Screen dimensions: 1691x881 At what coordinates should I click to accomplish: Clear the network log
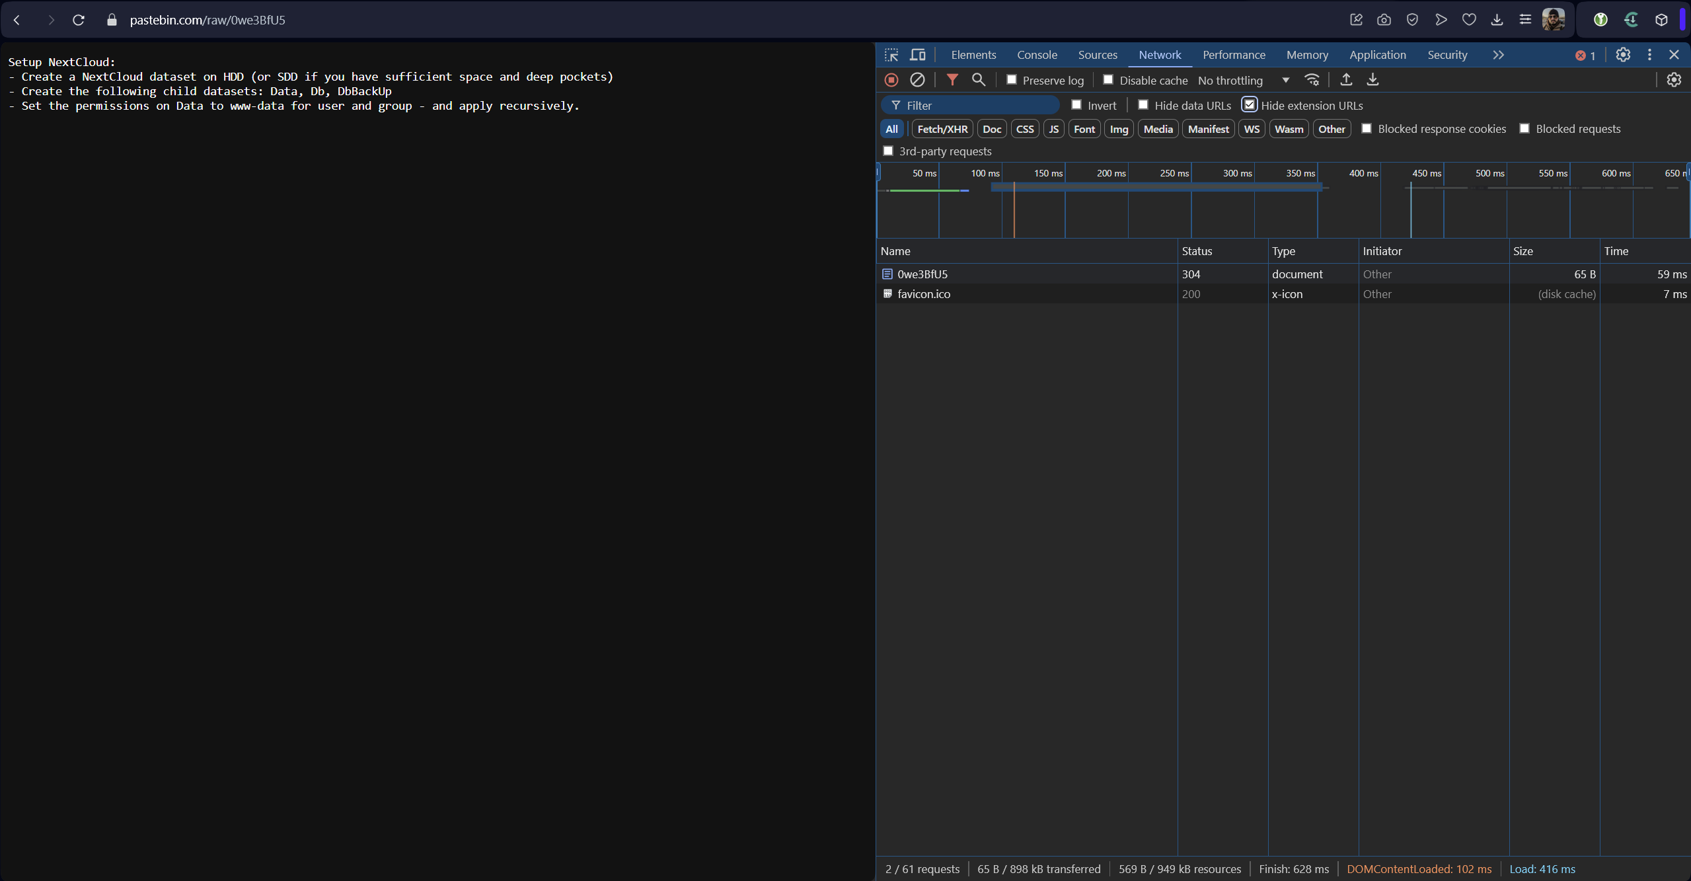[917, 80]
